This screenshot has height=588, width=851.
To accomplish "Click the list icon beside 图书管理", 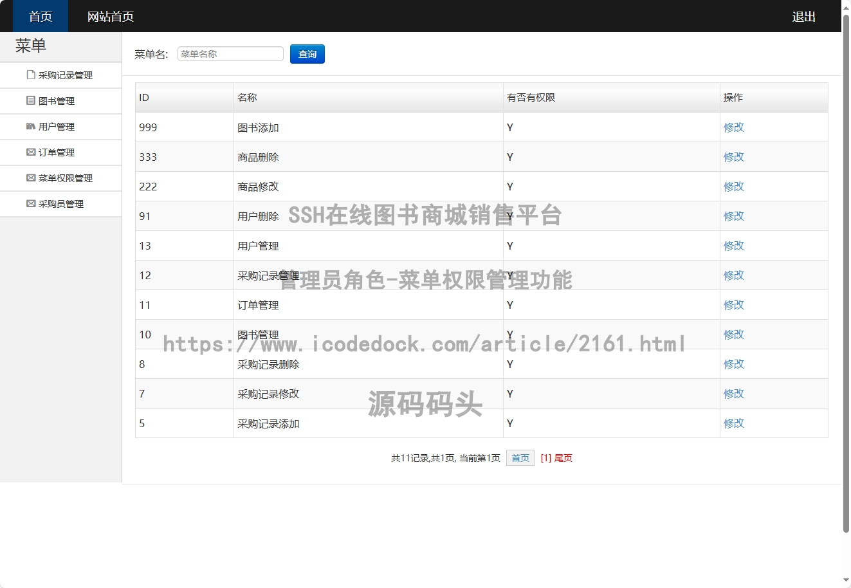I will click(x=31, y=100).
